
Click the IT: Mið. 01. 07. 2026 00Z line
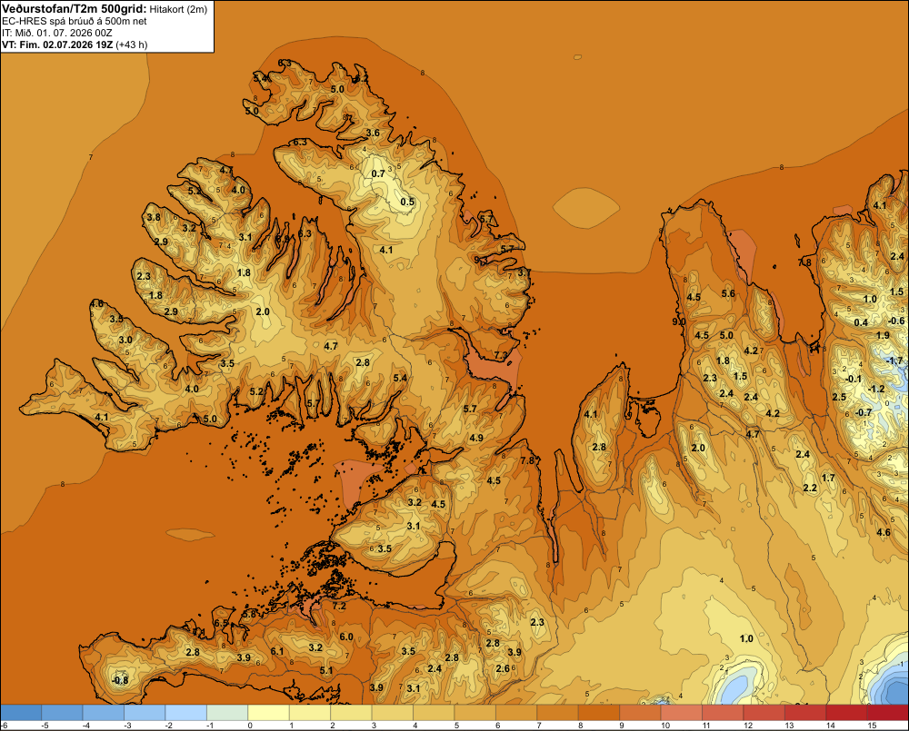(x=56, y=33)
